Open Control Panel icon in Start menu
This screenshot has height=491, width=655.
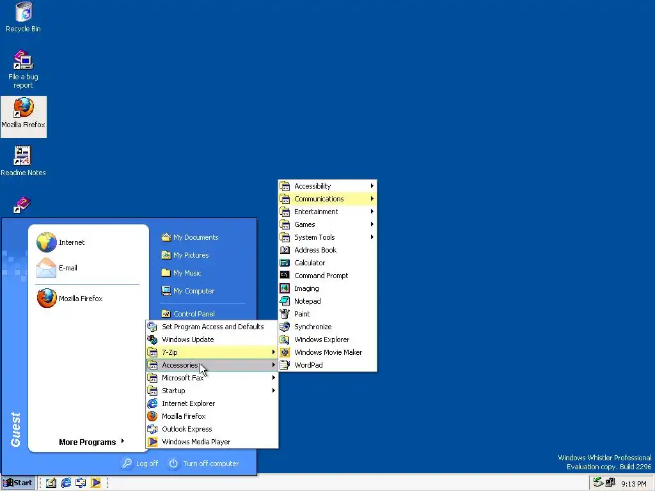coord(166,313)
